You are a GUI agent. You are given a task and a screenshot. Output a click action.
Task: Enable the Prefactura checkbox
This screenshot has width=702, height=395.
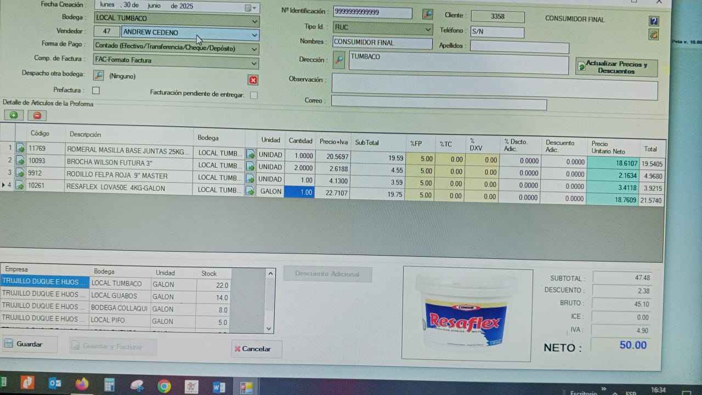pos(96,91)
